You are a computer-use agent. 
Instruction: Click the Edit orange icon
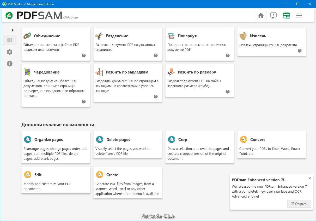(x=28, y=175)
